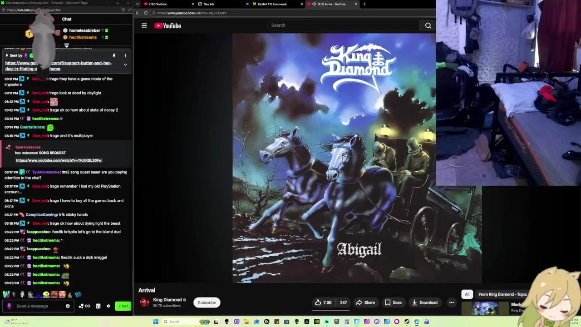The height and width of the screenshot is (327, 581).
Task: Open the King Diamond channel name link
Action: tap(167, 300)
